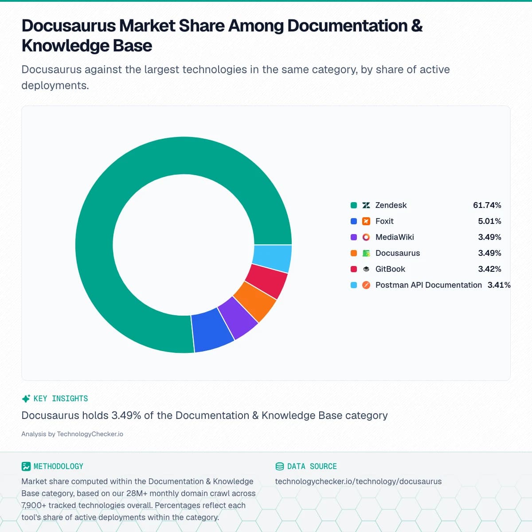The image size is (532, 532).
Task: Click the Data Source database icon
Action: tap(280, 466)
